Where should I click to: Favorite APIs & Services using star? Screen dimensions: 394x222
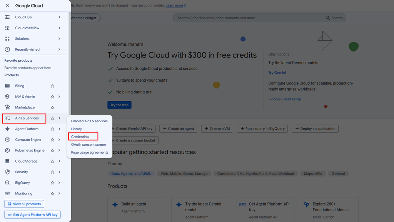pos(52,118)
